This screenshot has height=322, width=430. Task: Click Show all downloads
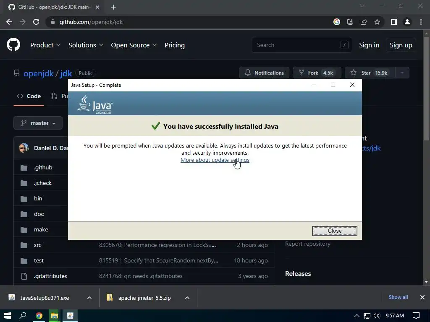coord(398,297)
